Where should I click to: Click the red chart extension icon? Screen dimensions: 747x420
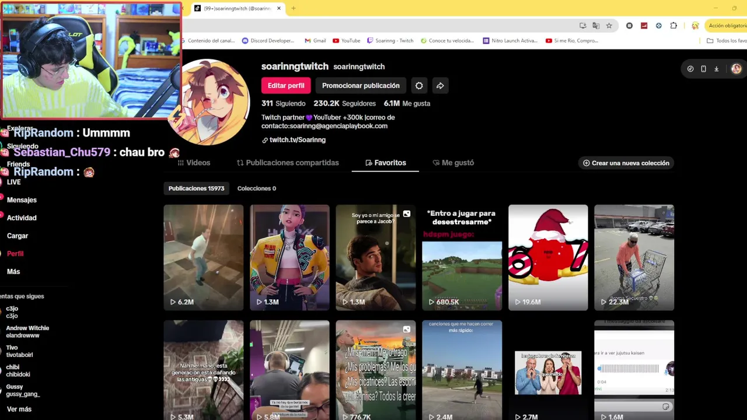pyautogui.click(x=644, y=26)
